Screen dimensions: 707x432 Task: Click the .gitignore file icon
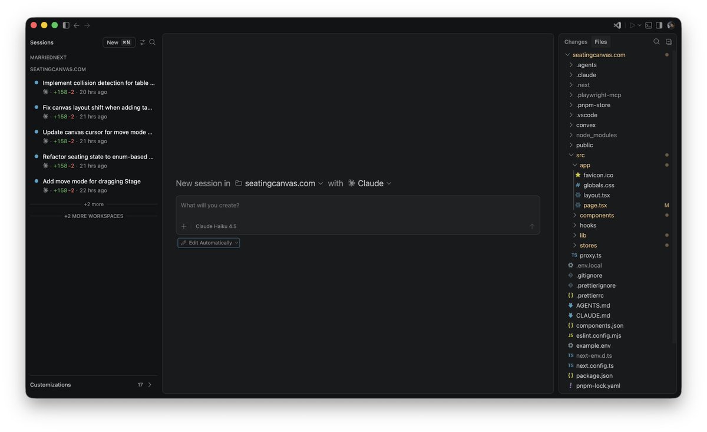pos(570,275)
